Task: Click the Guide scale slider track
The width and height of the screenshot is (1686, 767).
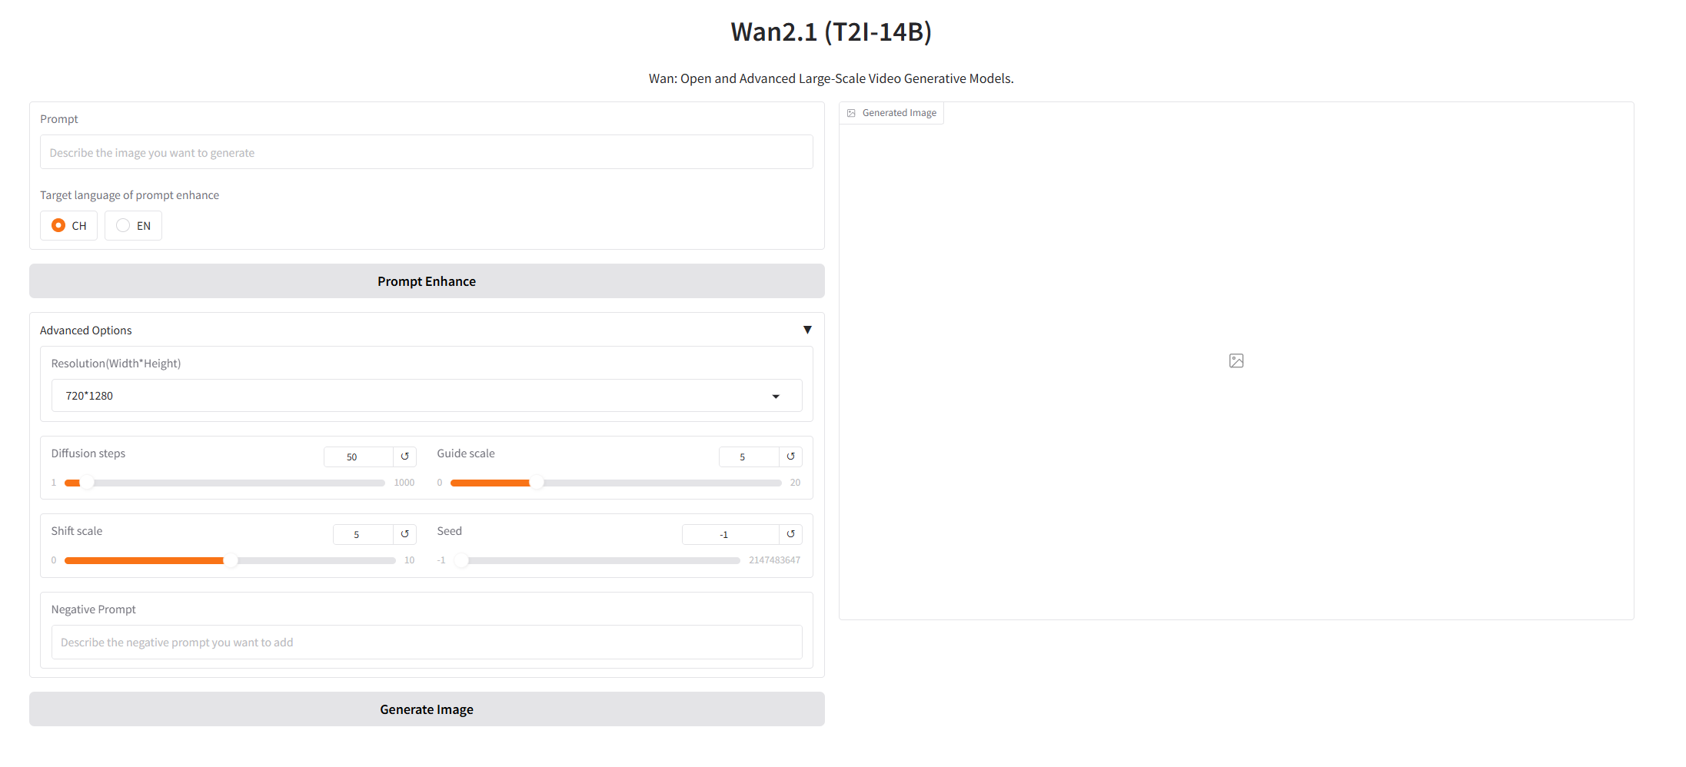Action: pos(653,483)
